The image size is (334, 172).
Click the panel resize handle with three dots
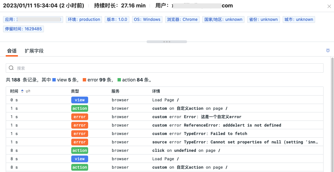point(167,42)
